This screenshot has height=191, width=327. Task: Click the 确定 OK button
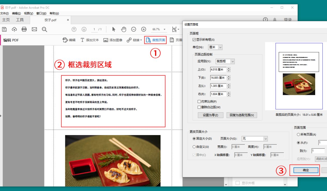click(x=306, y=170)
